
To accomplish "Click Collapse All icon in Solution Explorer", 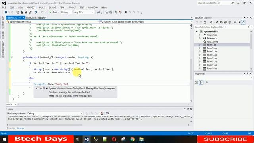I will [x=225, y=22].
